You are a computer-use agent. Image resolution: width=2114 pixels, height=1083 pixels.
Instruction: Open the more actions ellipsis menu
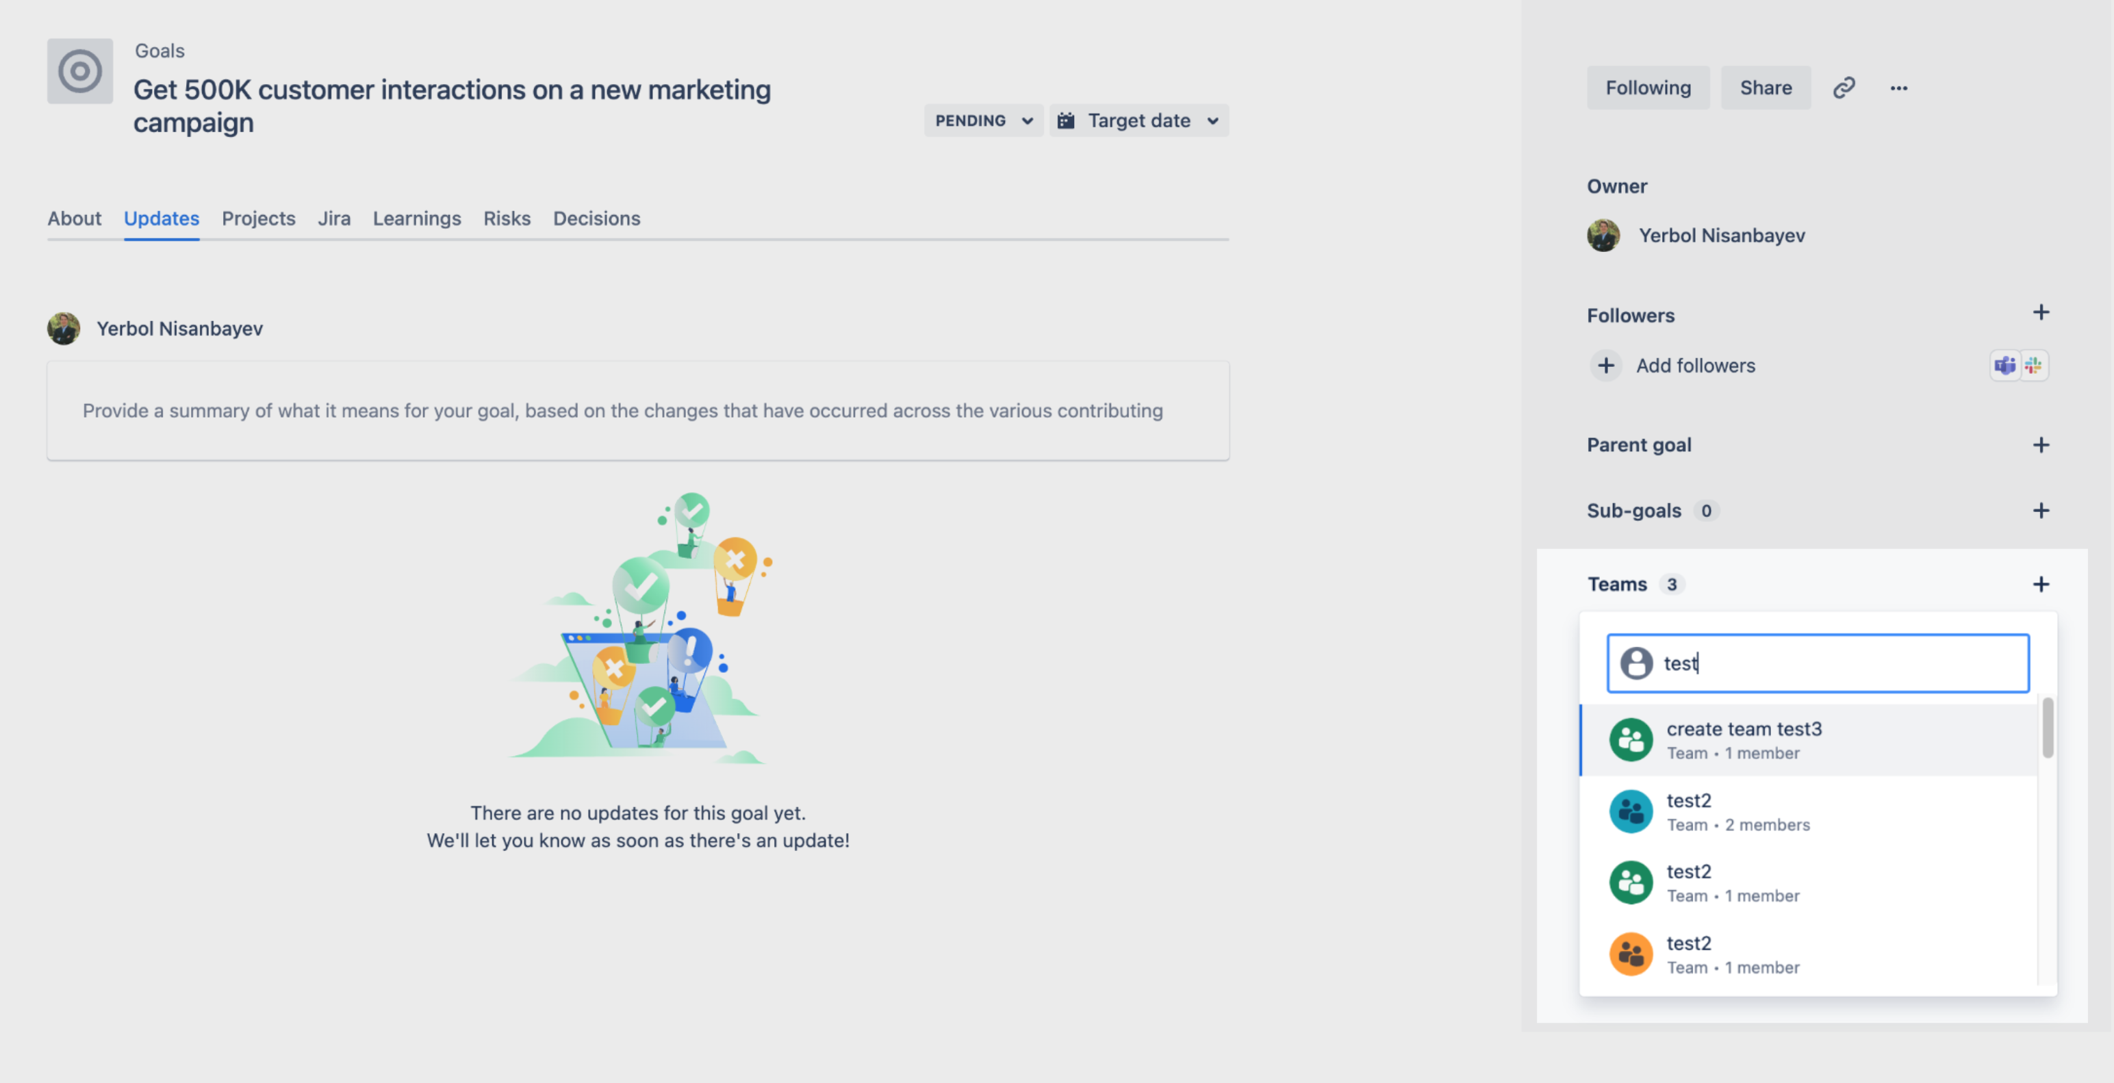pyautogui.click(x=1898, y=88)
